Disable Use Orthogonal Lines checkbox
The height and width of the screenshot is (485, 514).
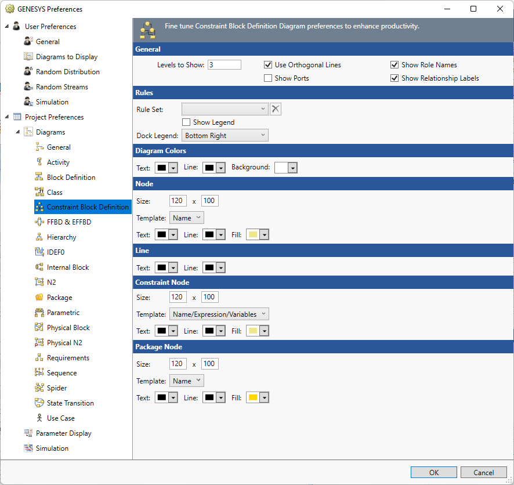pos(268,65)
